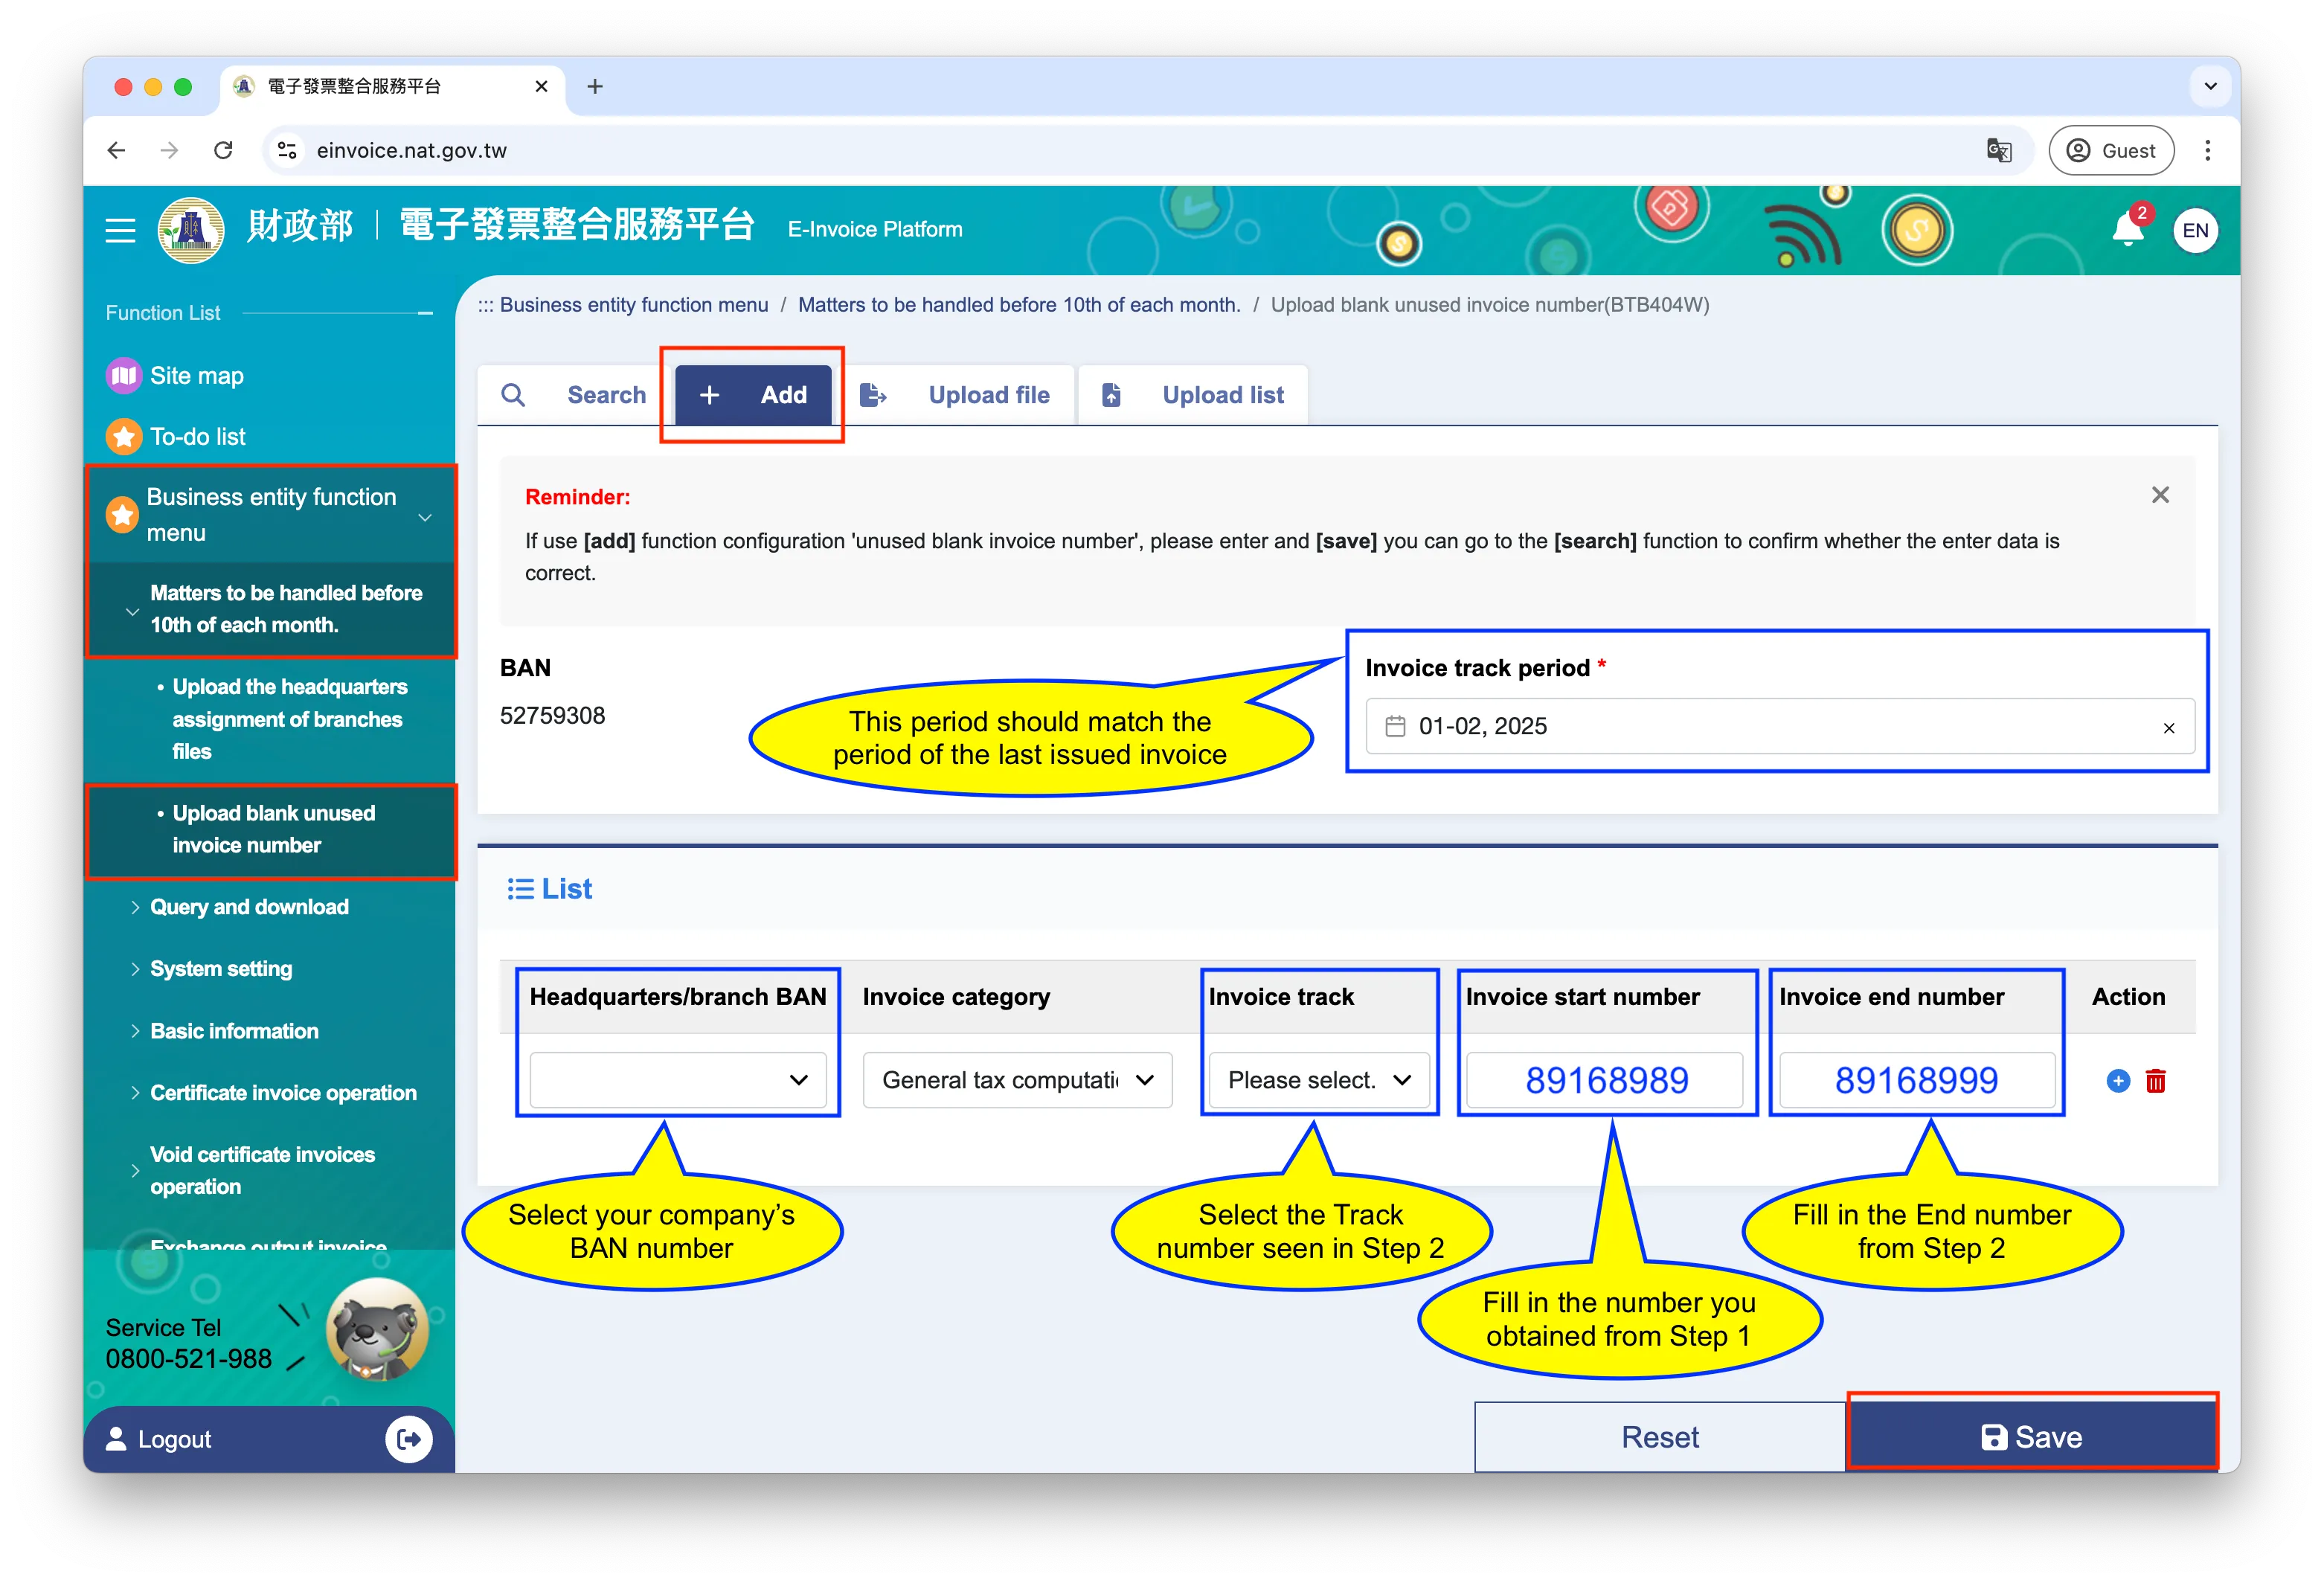
Task: Open the notification bell
Action: pyautogui.click(x=2127, y=230)
